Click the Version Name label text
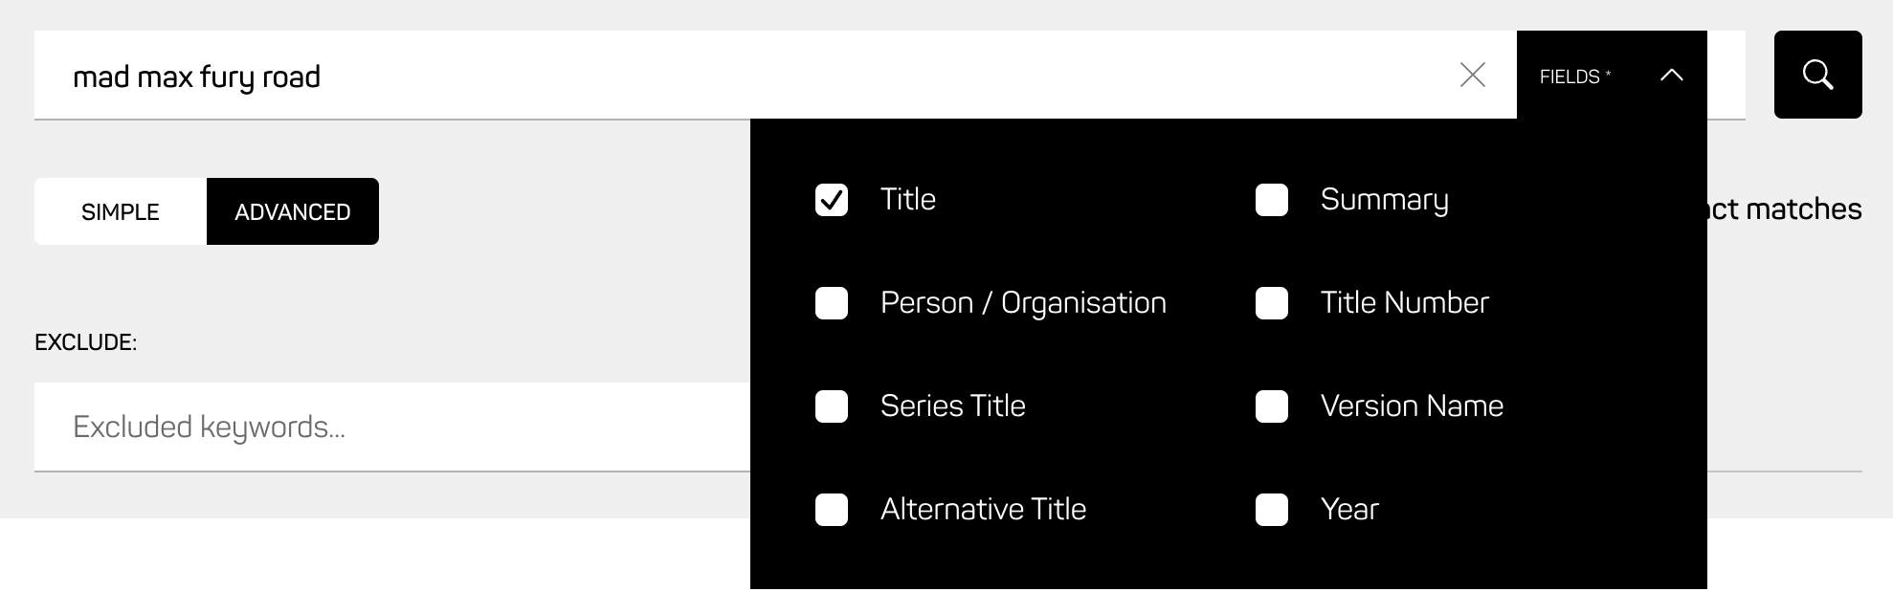Viewport: 1893px width, 614px height. (x=1412, y=406)
